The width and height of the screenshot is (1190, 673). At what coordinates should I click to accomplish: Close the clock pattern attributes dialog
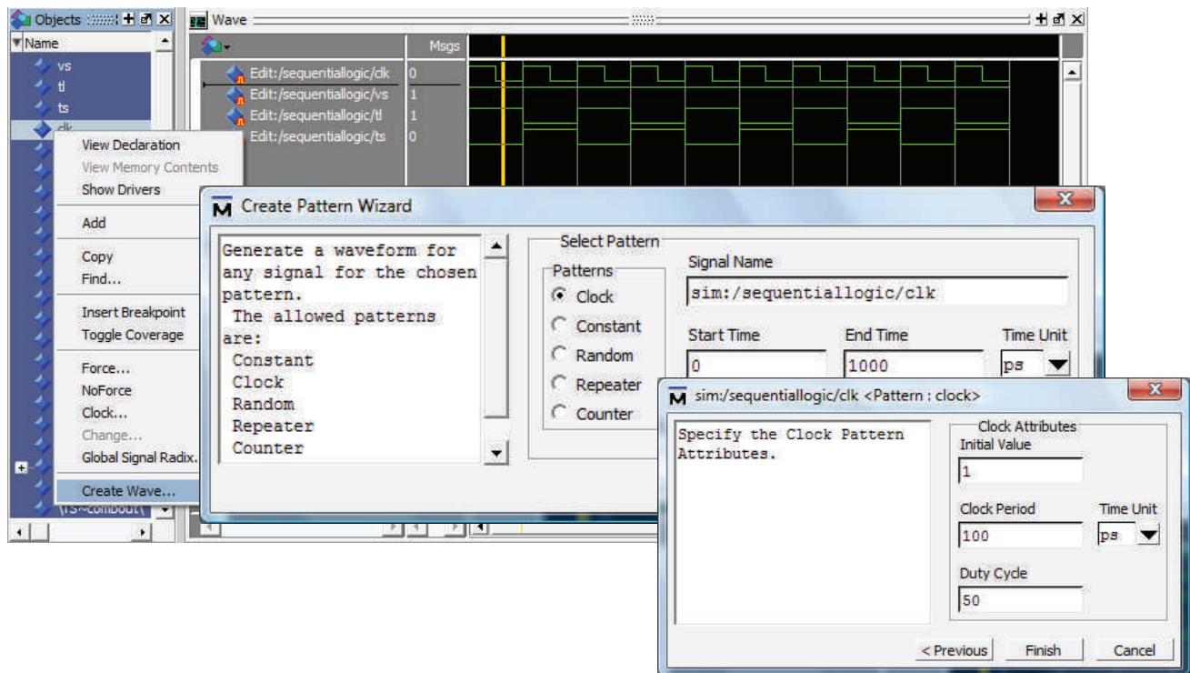(x=1156, y=390)
